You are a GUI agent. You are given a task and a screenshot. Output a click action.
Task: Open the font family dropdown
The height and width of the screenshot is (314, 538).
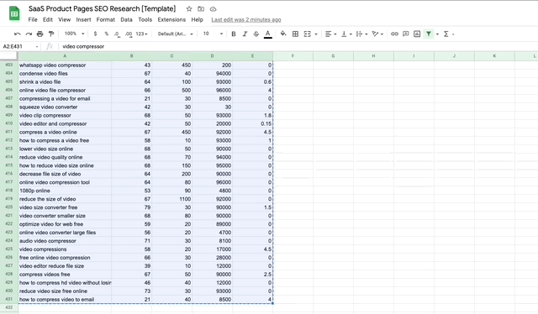(x=176, y=34)
